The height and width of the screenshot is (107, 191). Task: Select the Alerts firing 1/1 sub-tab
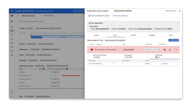click(164, 56)
